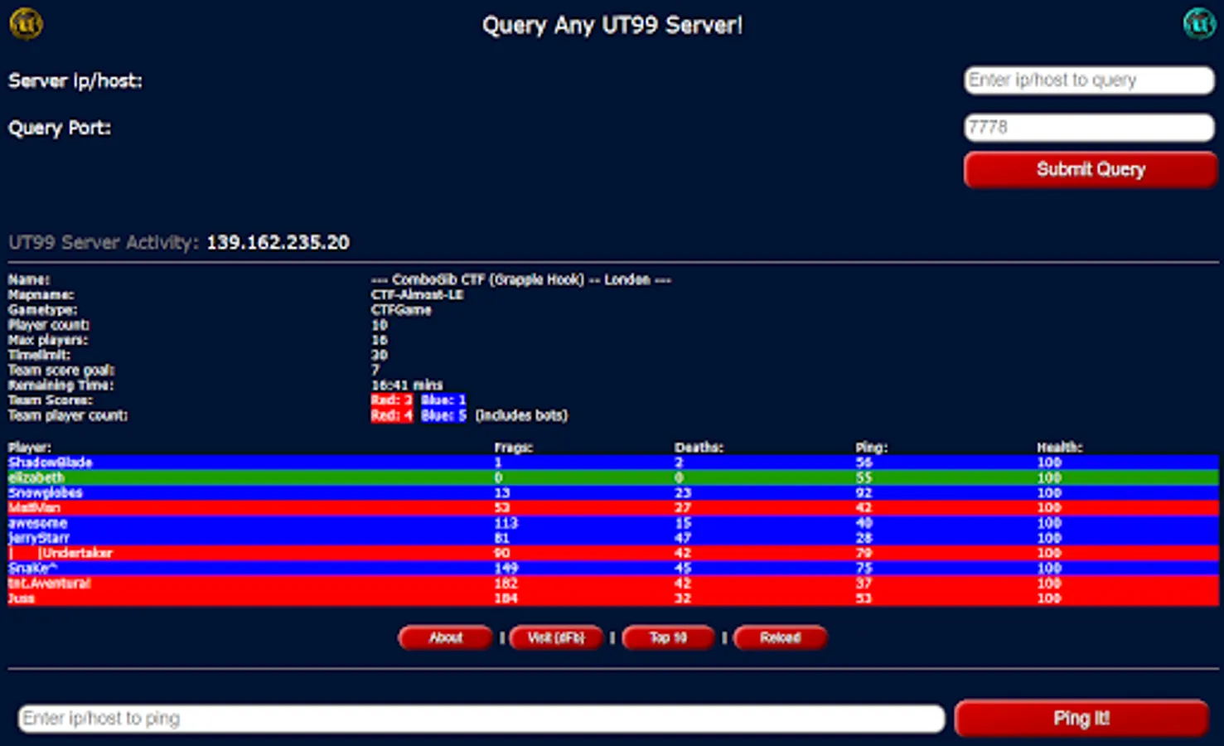
Task: Select player Juss row
Action: [x=612, y=598]
